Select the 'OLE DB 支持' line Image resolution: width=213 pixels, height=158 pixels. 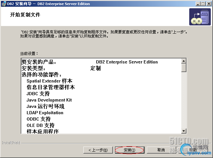[41, 125]
